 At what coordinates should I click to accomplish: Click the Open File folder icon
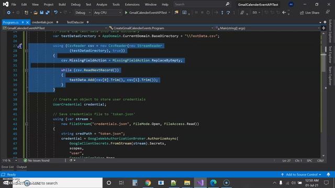36,13
